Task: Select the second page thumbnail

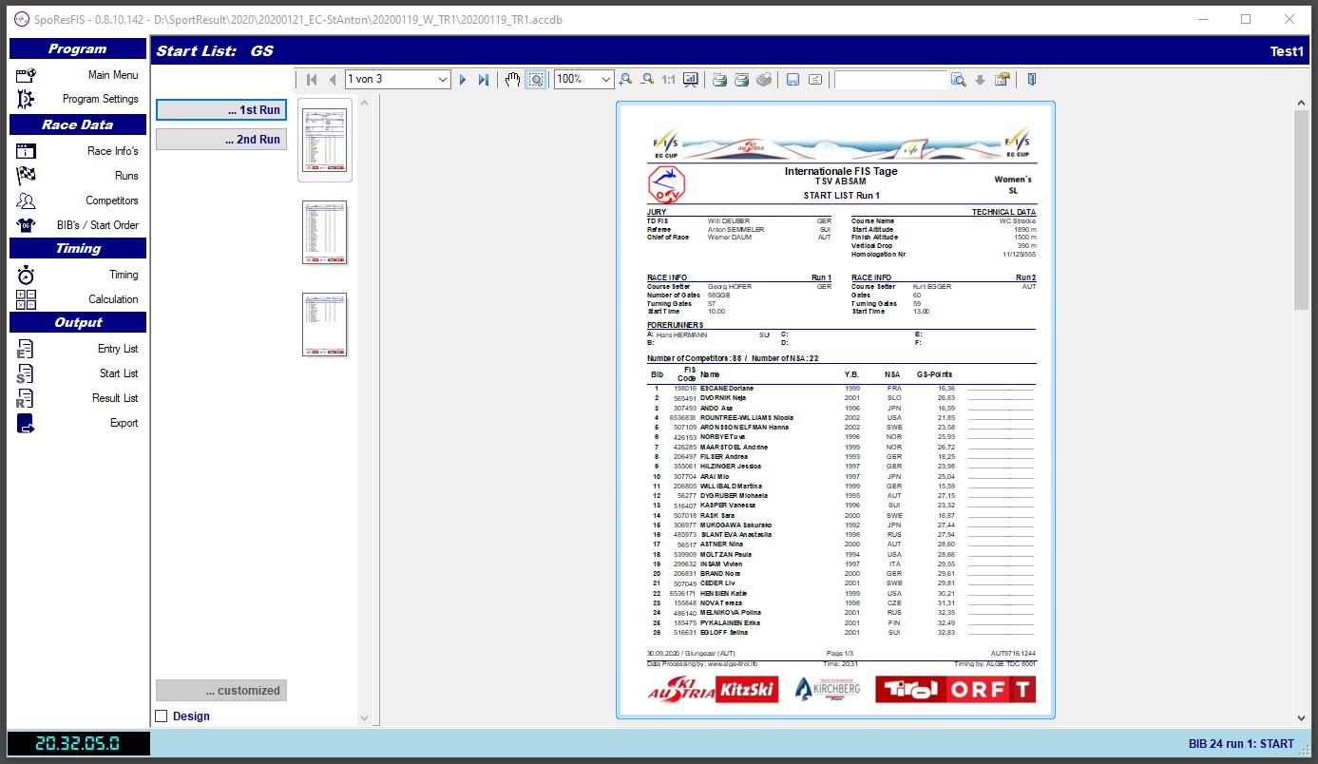Action: (x=325, y=233)
